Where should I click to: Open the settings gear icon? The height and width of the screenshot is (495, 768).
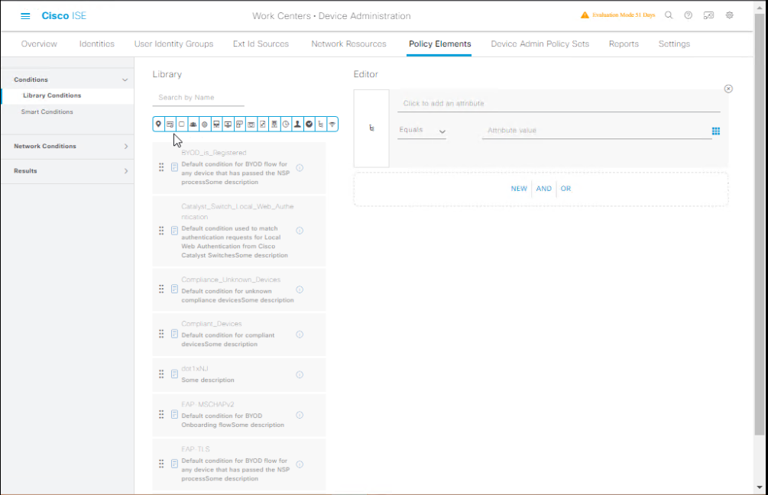(x=730, y=15)
